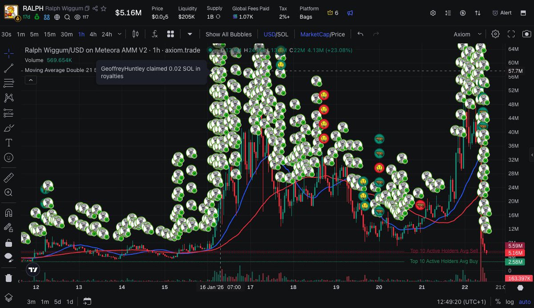Collapse the indicator legend chevron
The image size is (534, 308).
30,80
